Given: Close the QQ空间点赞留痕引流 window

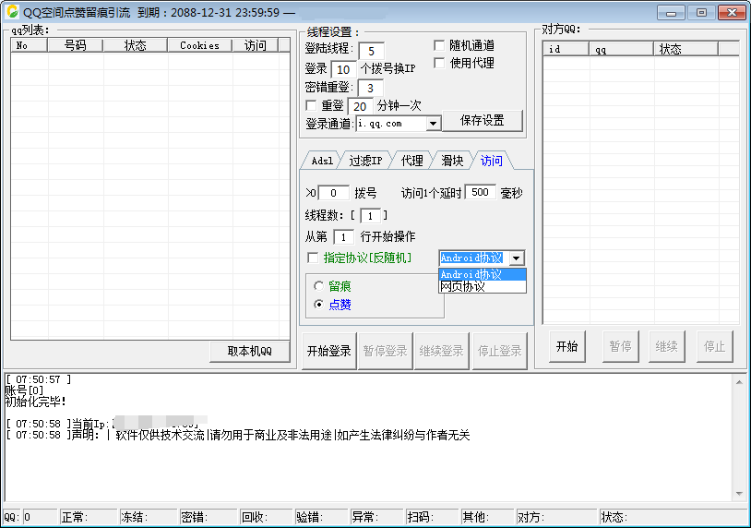Looking at the screenshot, I should (x=732, y=13).
